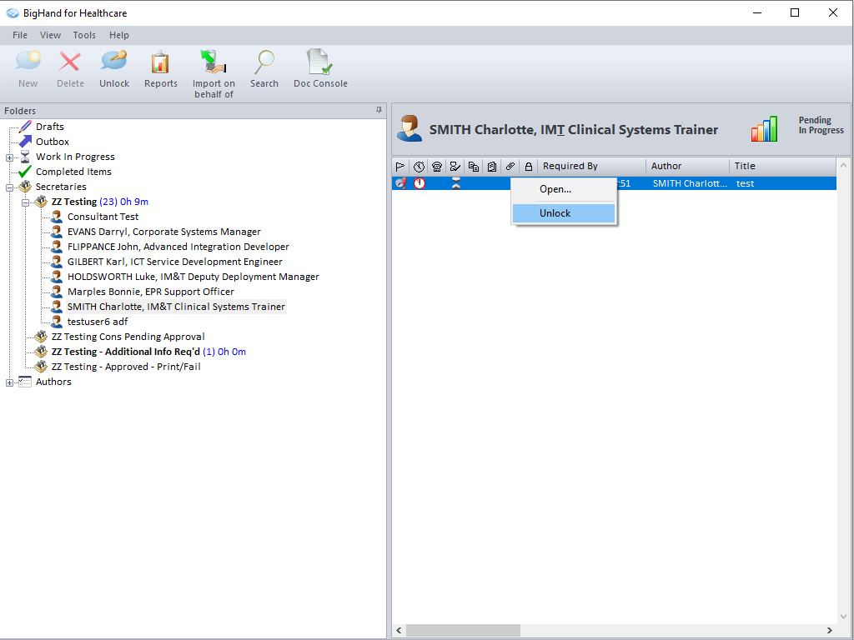Viewport: 854px width, 640px height.
Task: Select SMITH Charlotte, IM&T Clinical Systems Trainer
Action: (176, 307)
